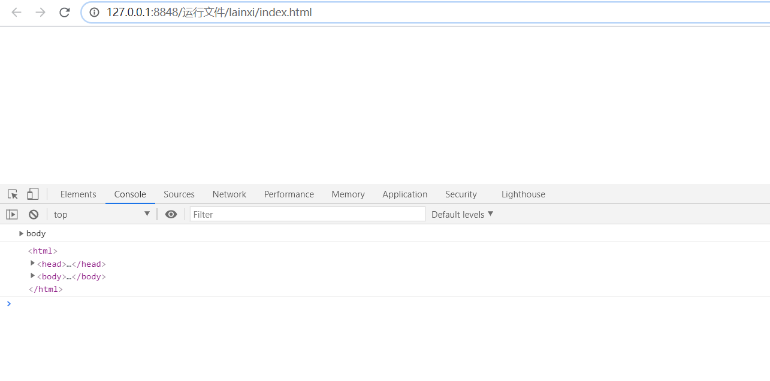Expand the head element node
770x381 pixels.
pyautogui.click(x=32, y=263)
